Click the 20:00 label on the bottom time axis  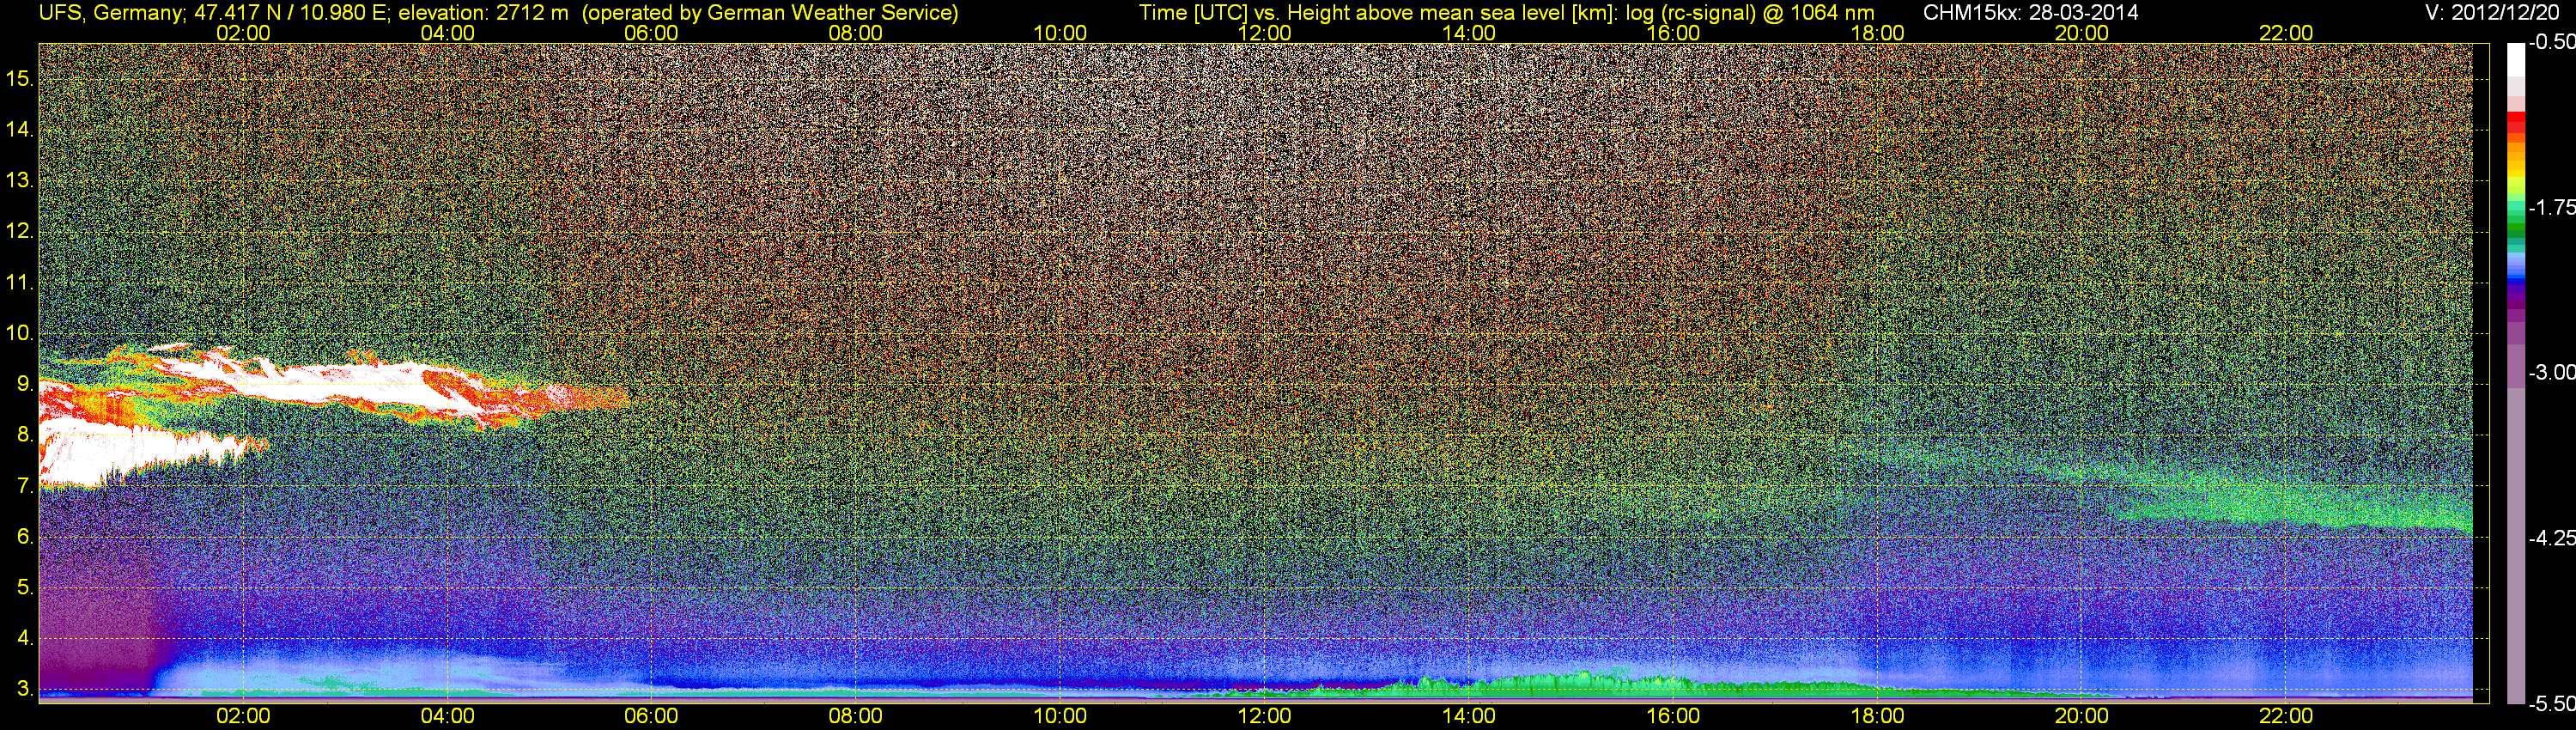2082,716
